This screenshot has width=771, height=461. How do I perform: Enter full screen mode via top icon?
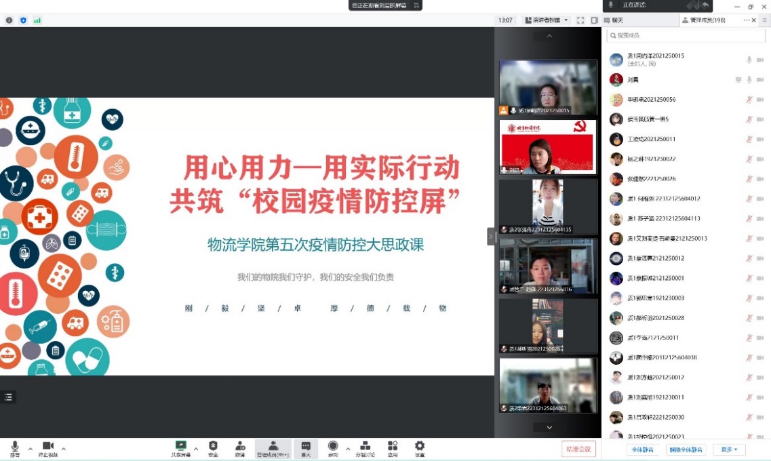(580, 20)
